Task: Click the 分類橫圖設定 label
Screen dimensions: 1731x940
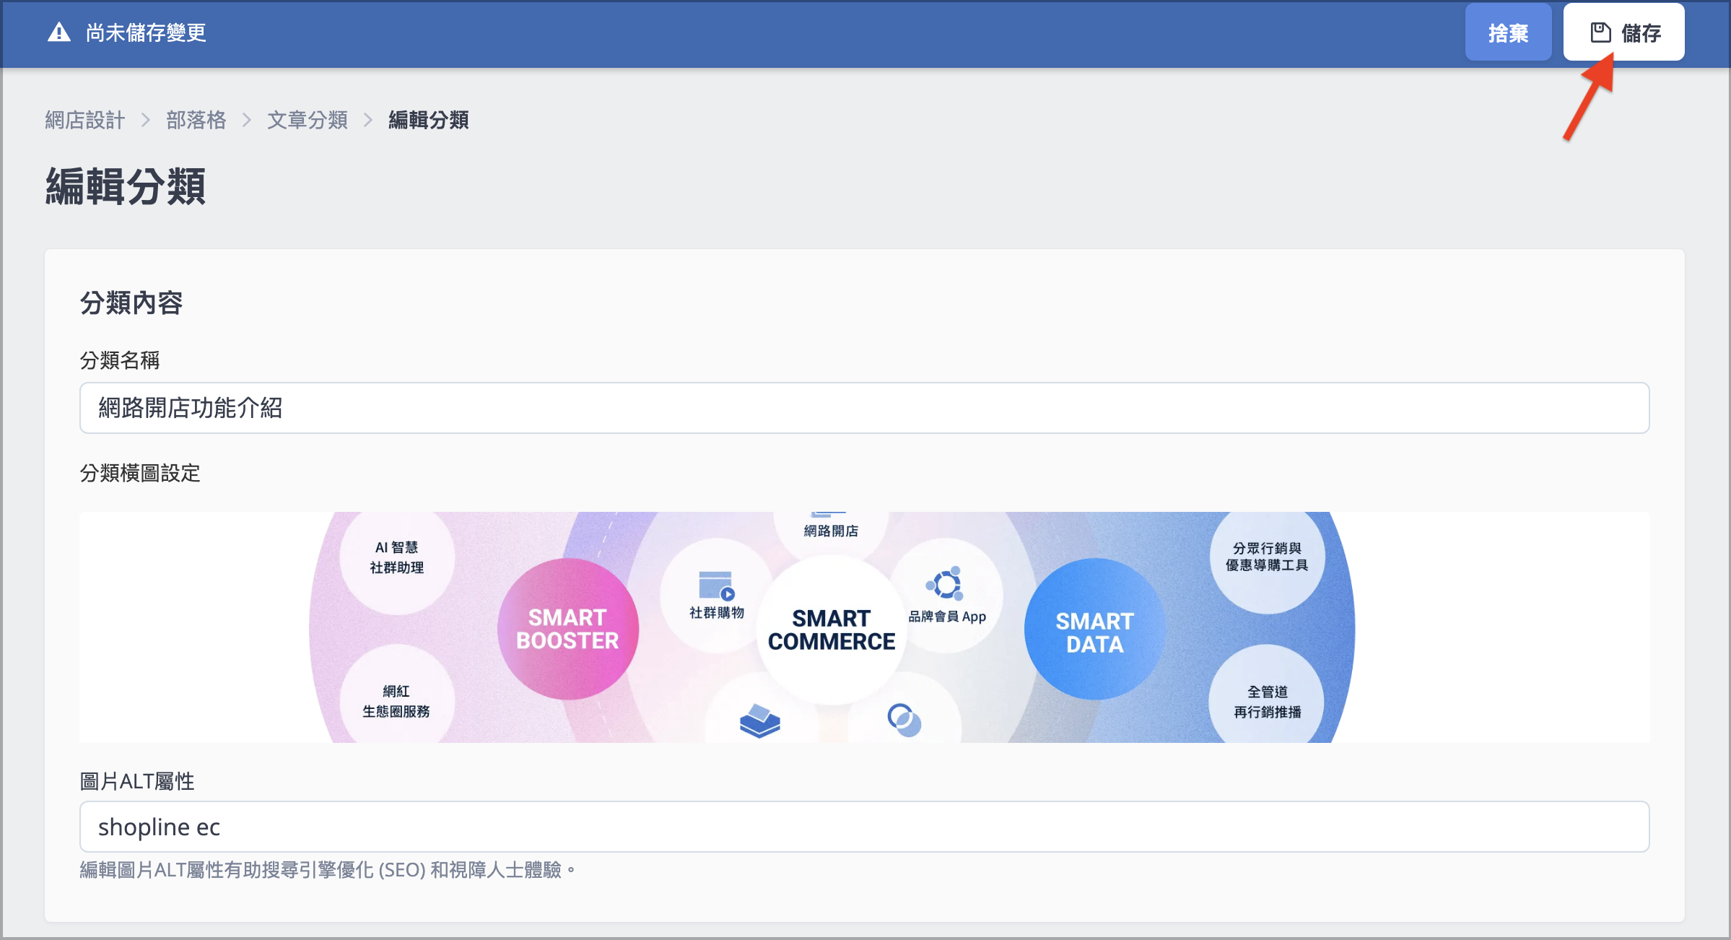Action: coord(140,474)
